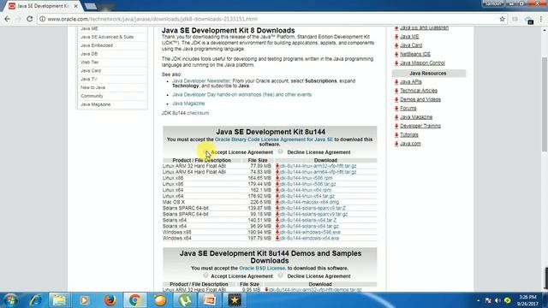
Task: Open Java Card in left sidebar
Action: point(91,70)
